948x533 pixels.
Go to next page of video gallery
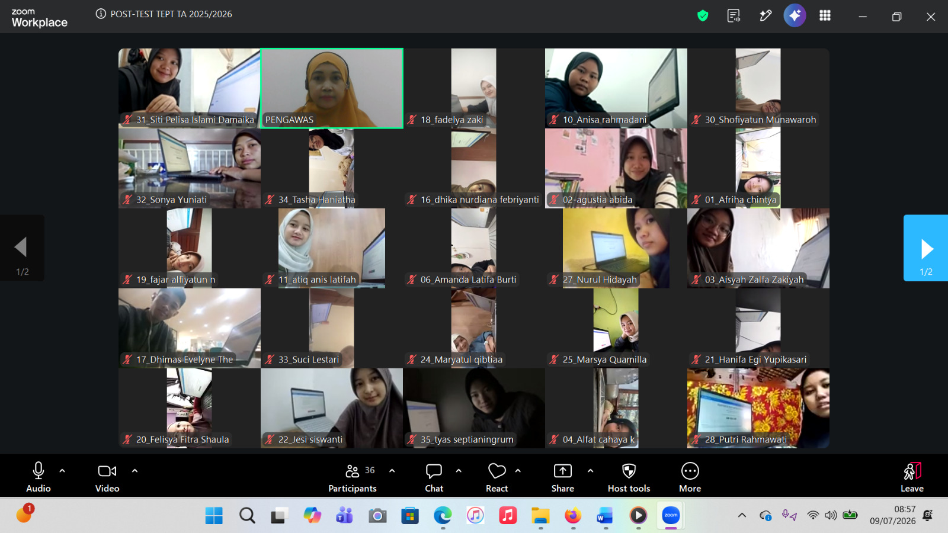click(x=925, y=248)
